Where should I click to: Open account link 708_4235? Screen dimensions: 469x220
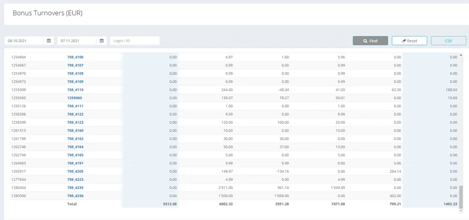pyautogui.click(x=76, y=188)
